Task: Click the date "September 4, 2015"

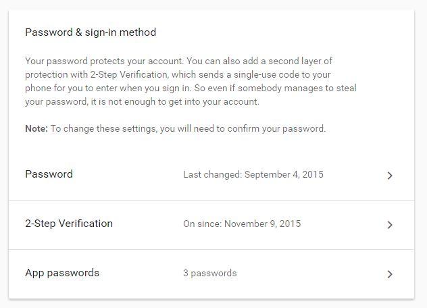Action: pyautogui.click(x=284, y=174)
